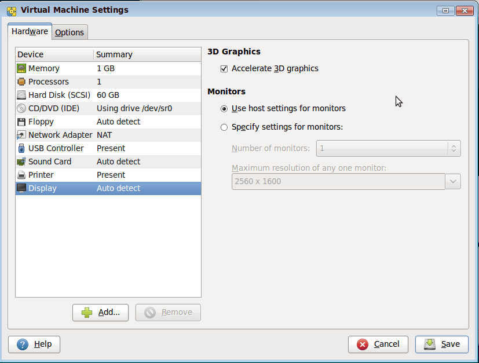Toggle Accelerate 3D graphics
Viewport: 479px width, 363px height.
point(224,68)
